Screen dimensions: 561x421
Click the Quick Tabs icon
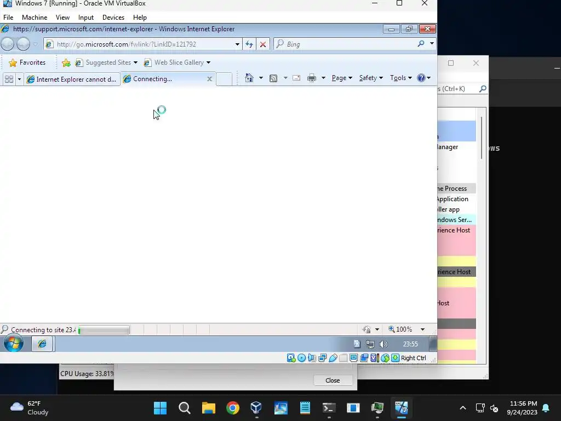point(9,79)
